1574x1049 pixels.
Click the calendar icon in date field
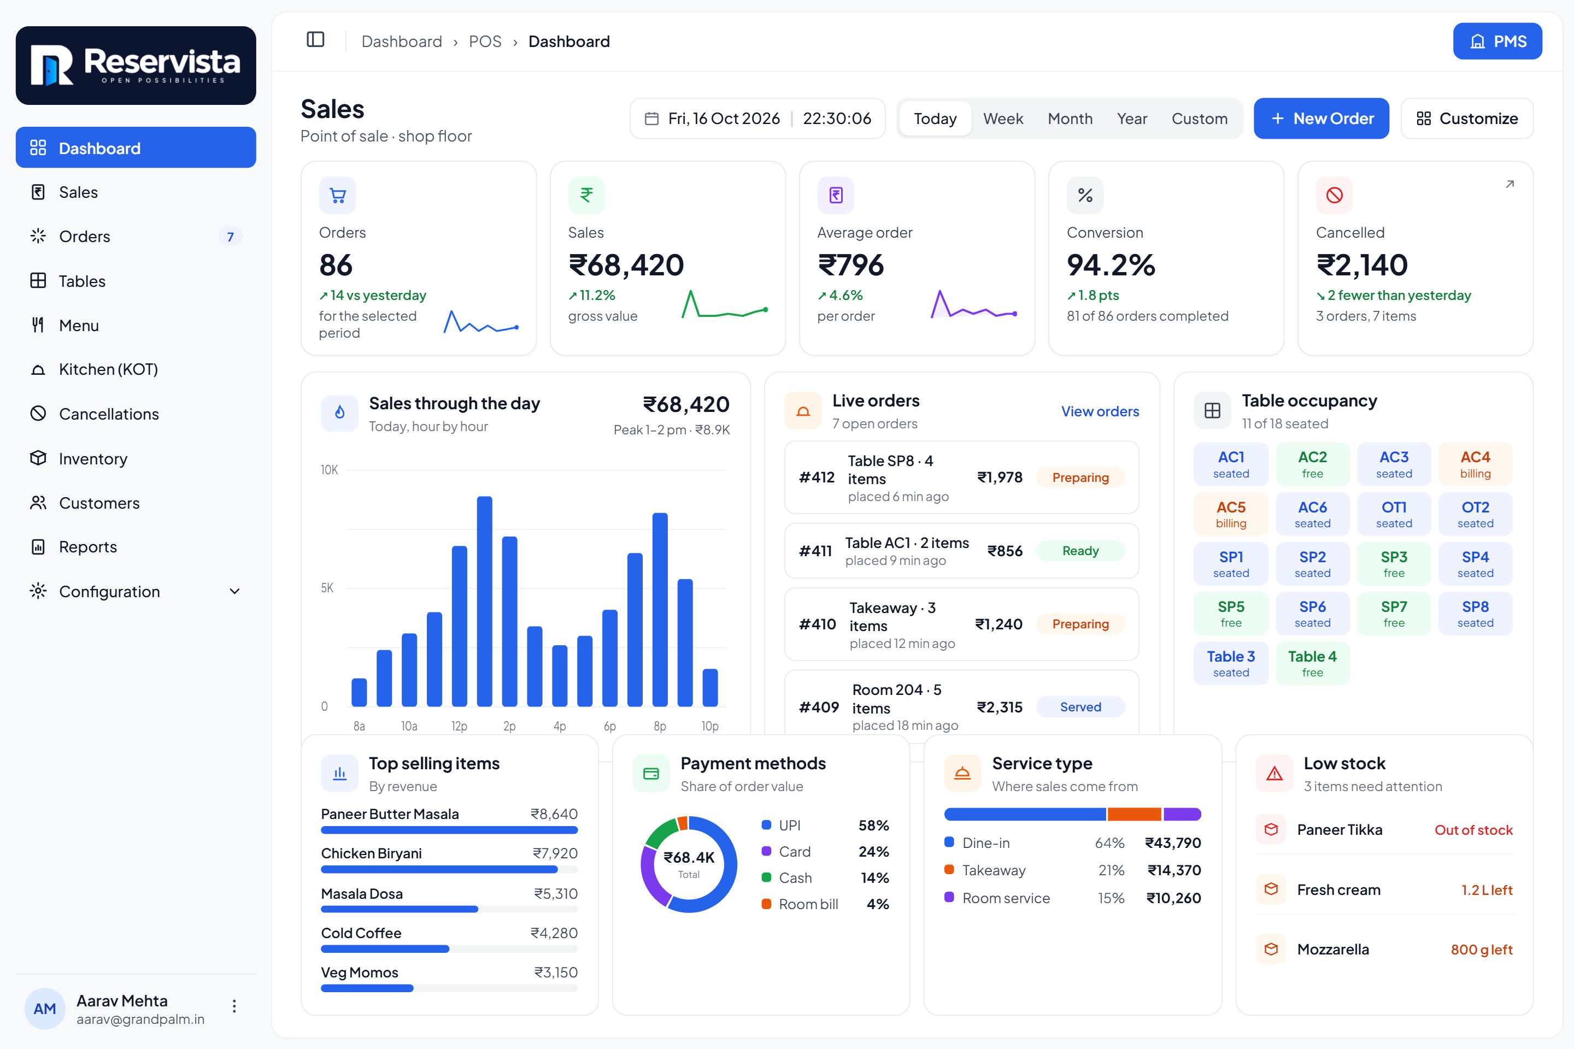tap(651, 119)
